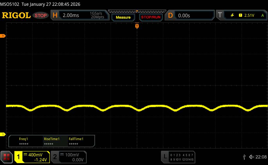Click the channel 1 ground level marker
The width and height of the screenshot is (268, 165).
3,135
